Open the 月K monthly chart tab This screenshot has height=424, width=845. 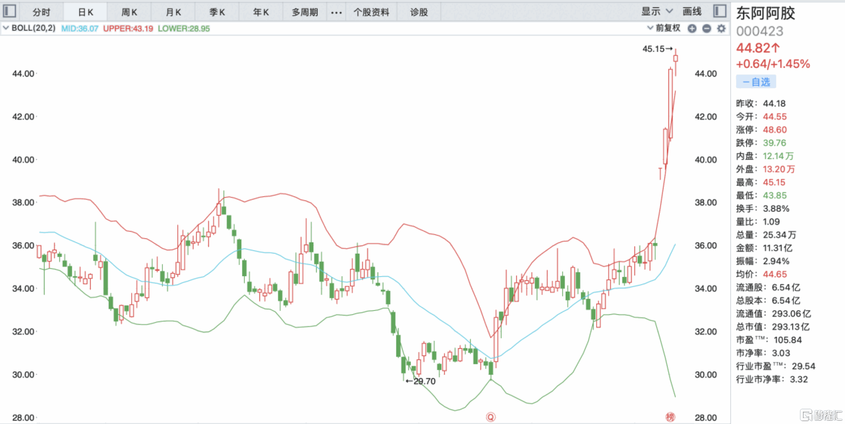point(173,13)
